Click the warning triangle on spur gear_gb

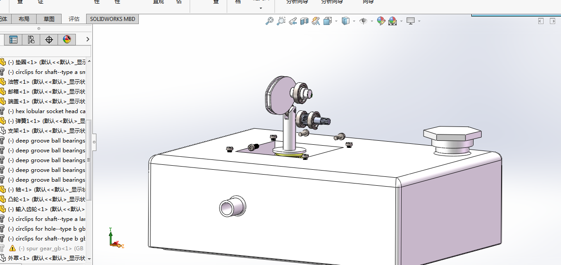click(12, 249)
